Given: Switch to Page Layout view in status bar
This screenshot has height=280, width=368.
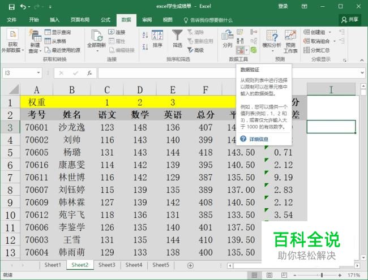Looking at the screenshot, I should 269,275.
